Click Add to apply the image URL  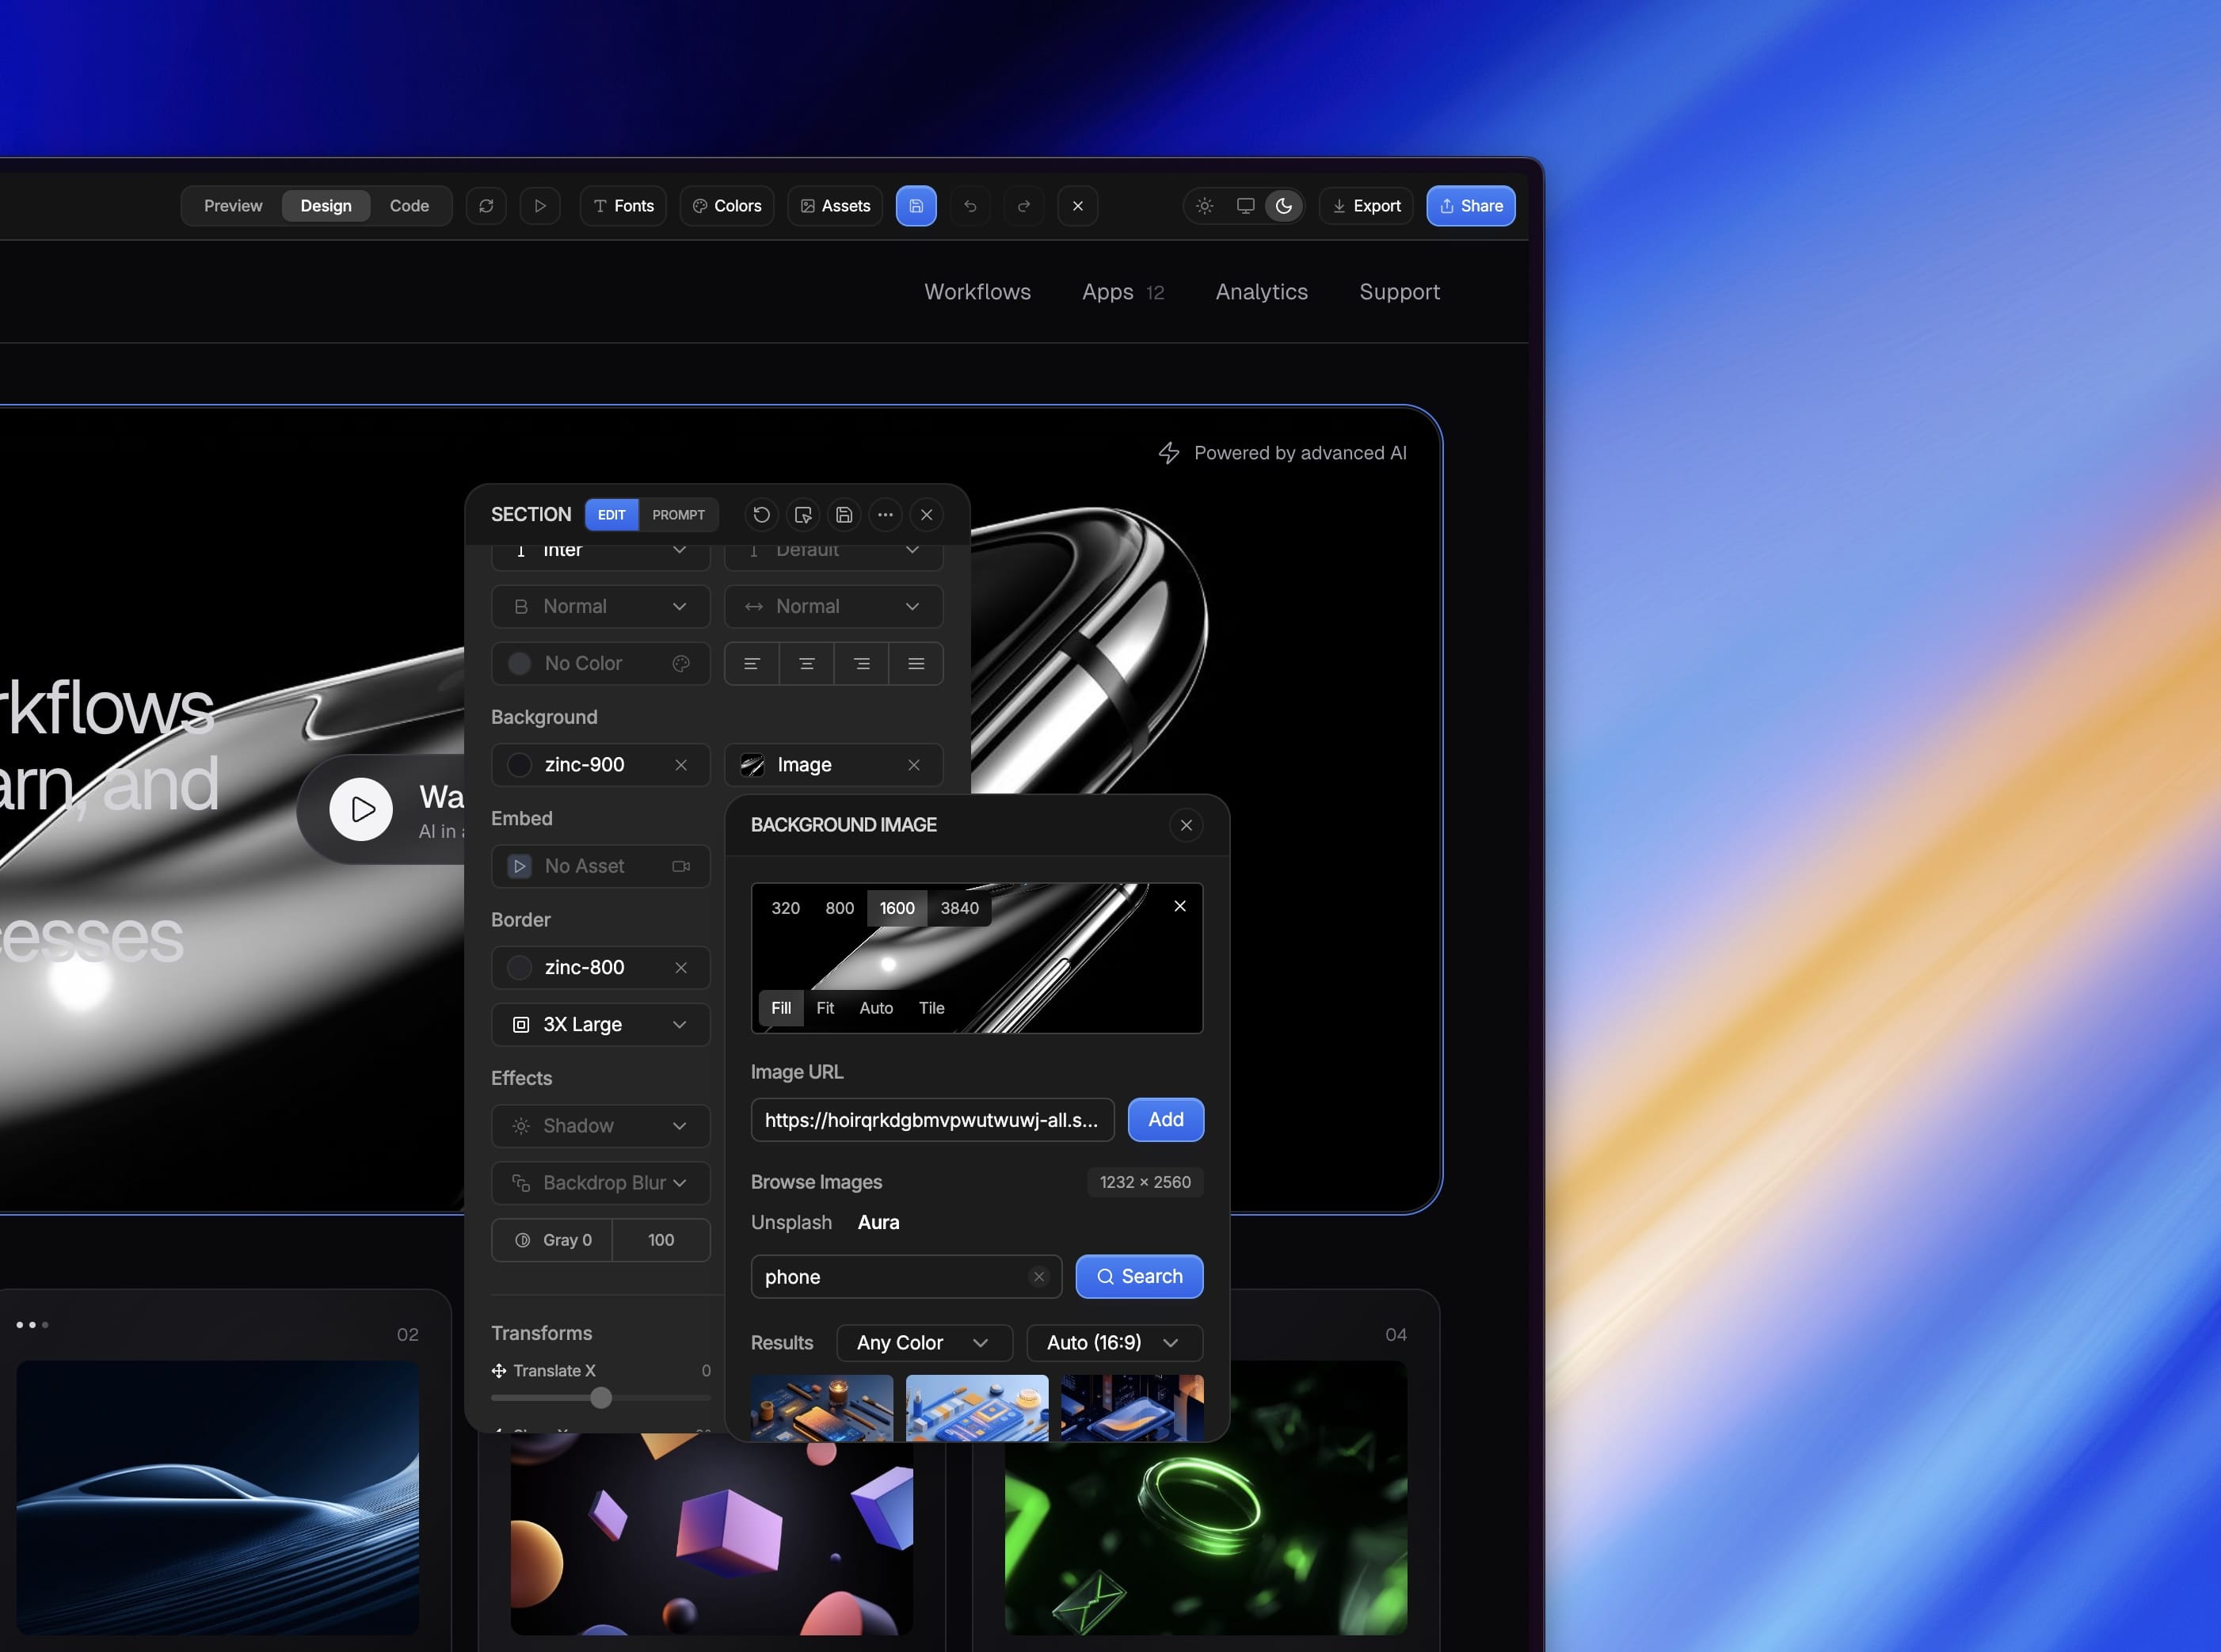tap(1165, 1119)
